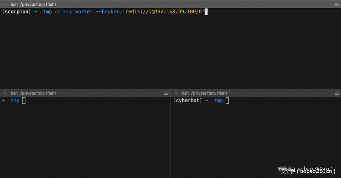
Task: Click the green prompt arrow after (scorpion)
Action: pos(36,12)
